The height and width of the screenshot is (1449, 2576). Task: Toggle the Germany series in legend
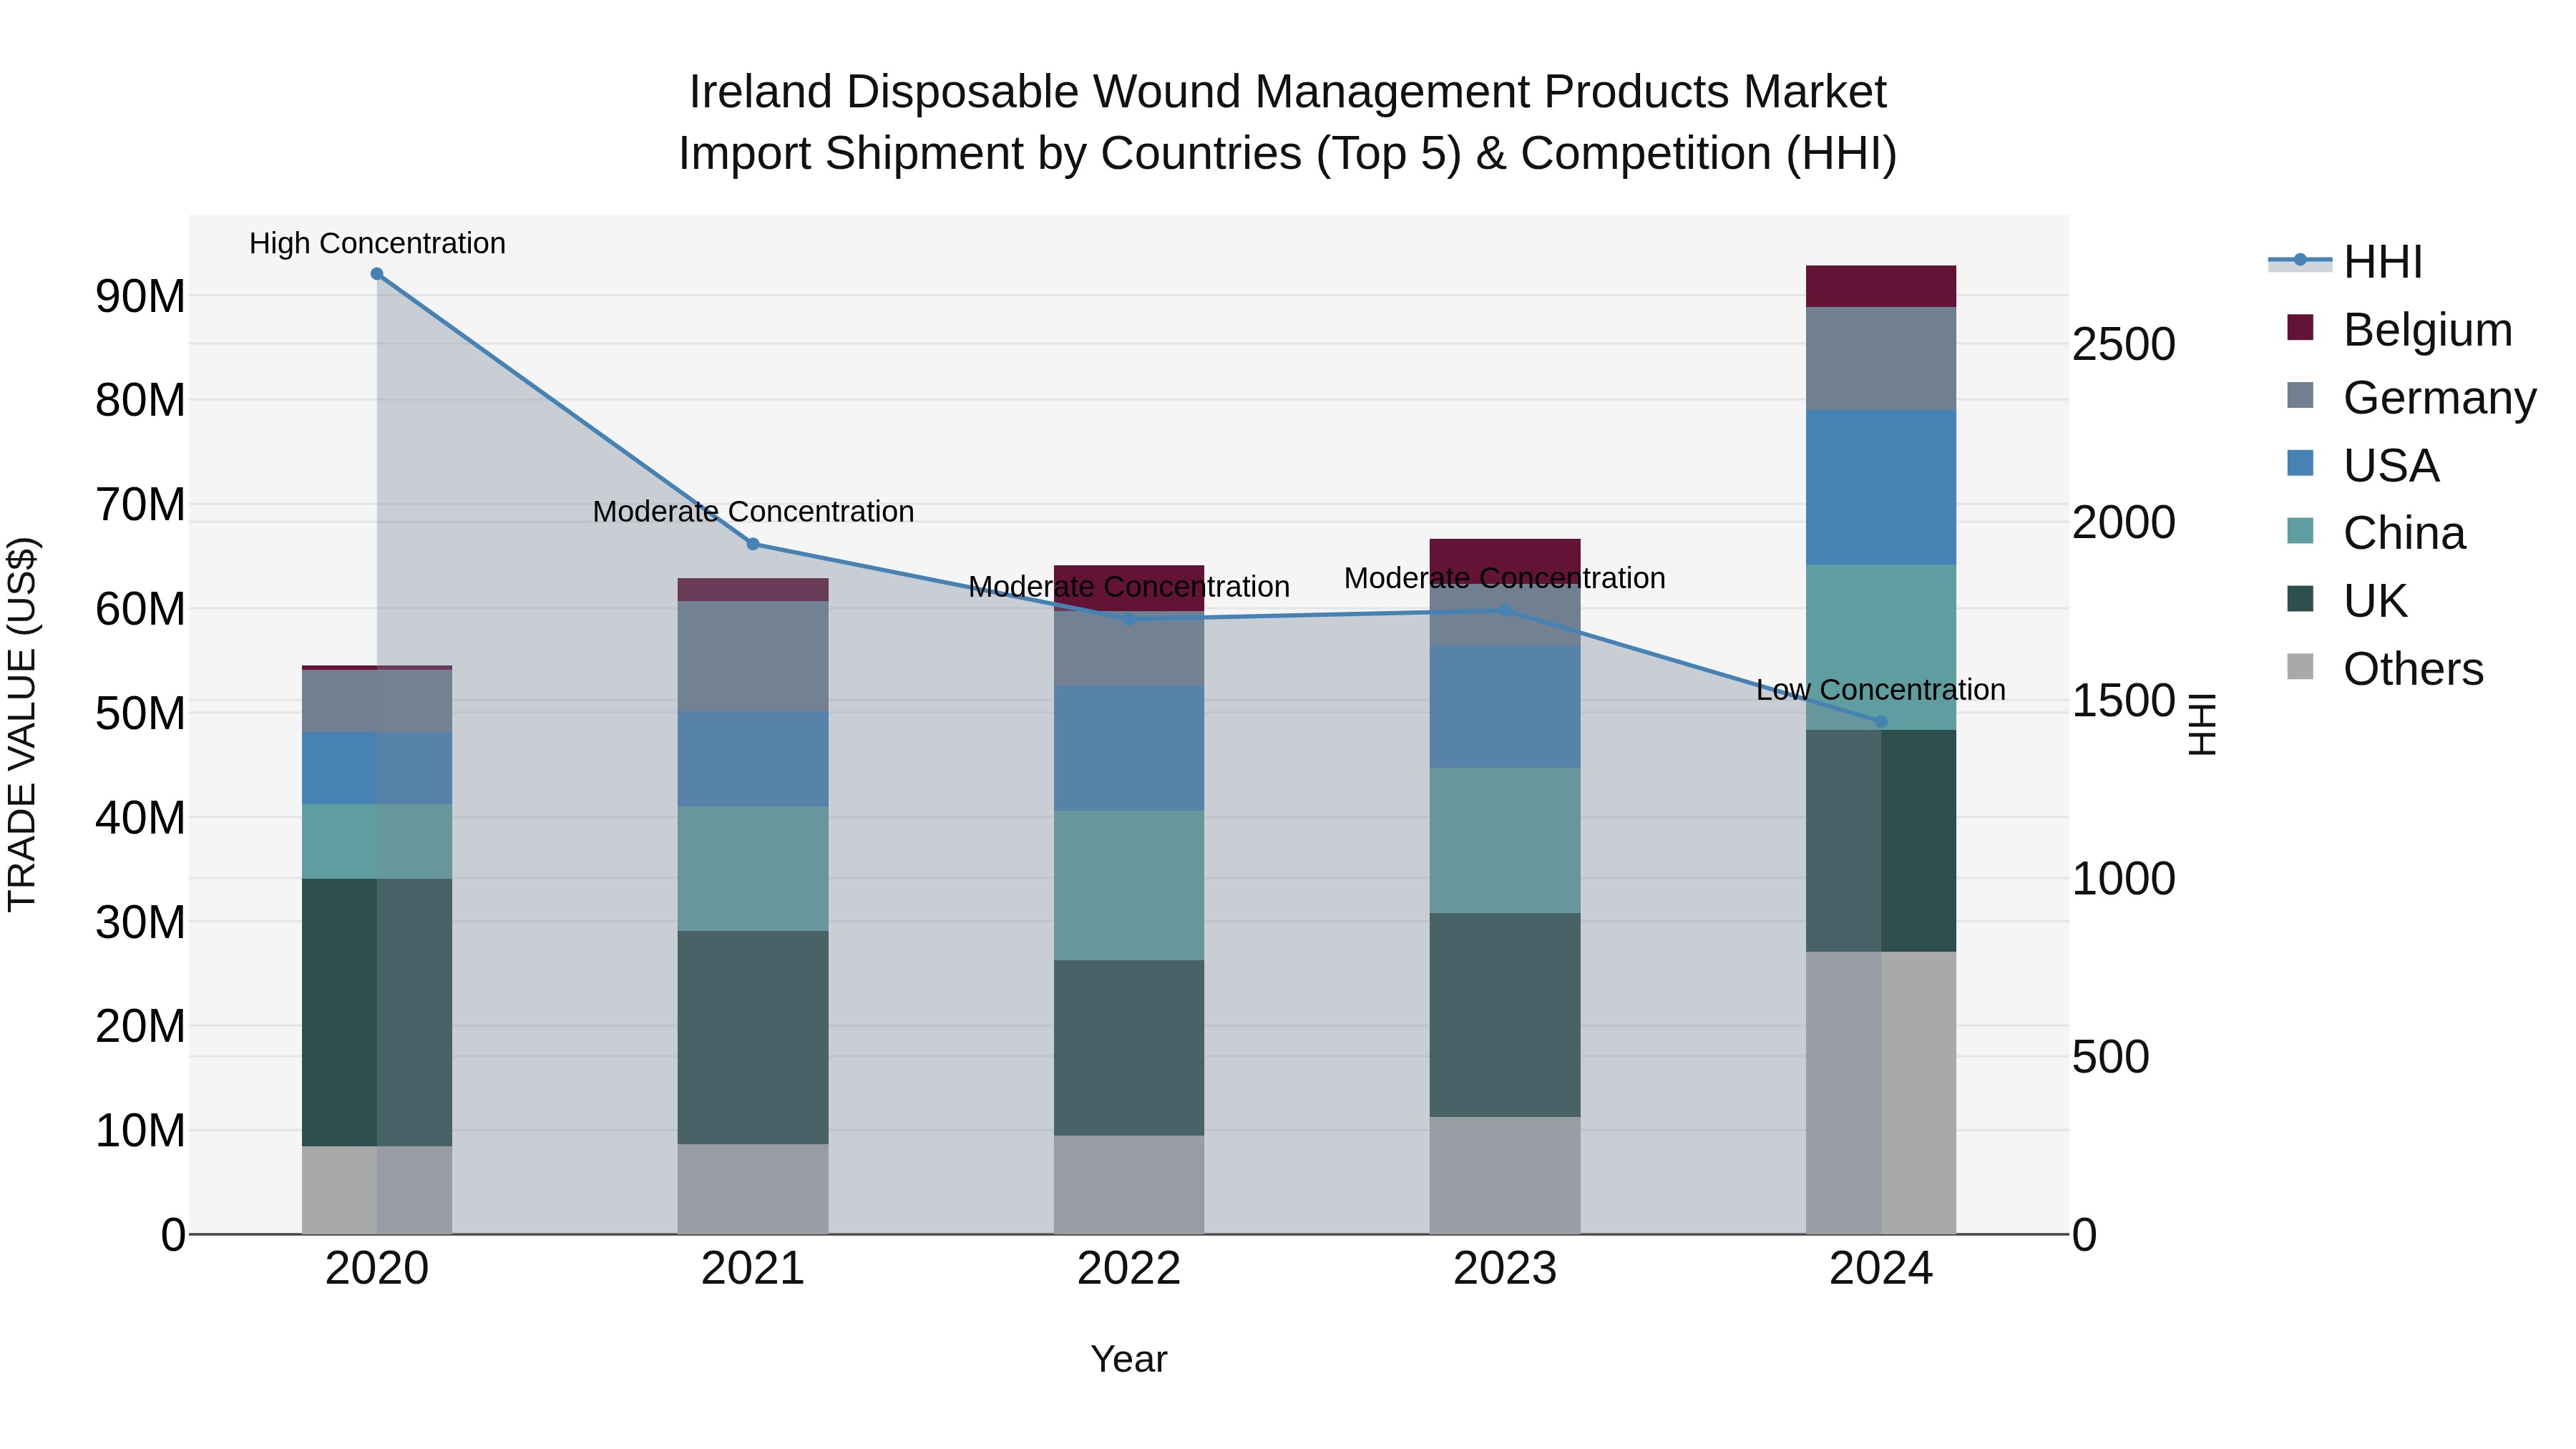coord(2411,398)
